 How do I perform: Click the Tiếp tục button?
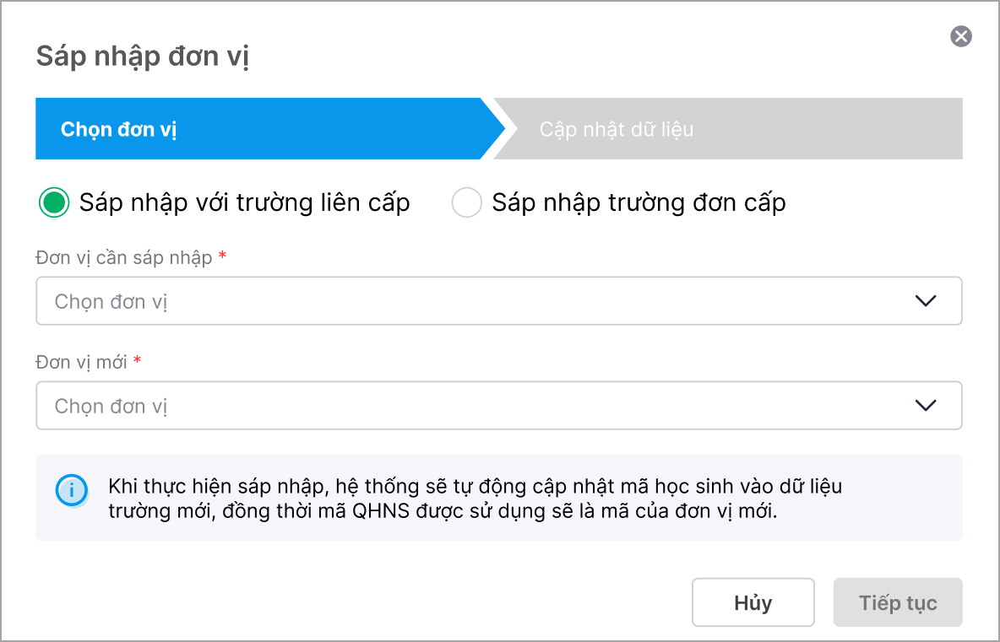[x=897, y=602]
